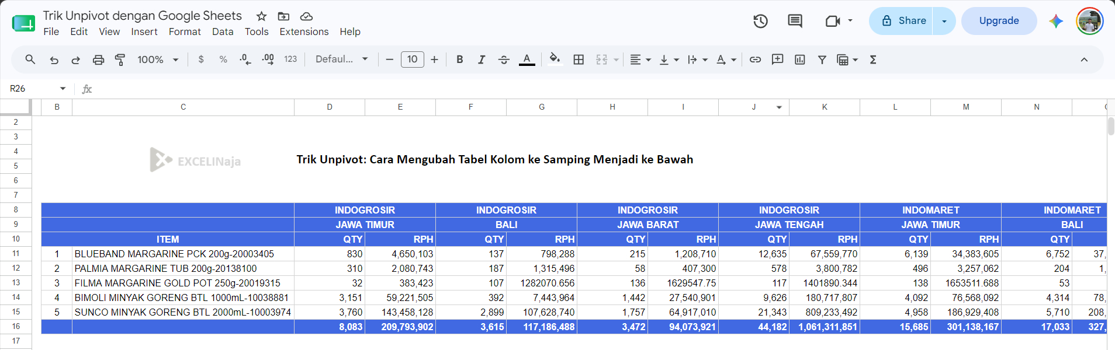Open vertical align dropdown
This screenshot has height=350, width=1115.
coord(669,60)
